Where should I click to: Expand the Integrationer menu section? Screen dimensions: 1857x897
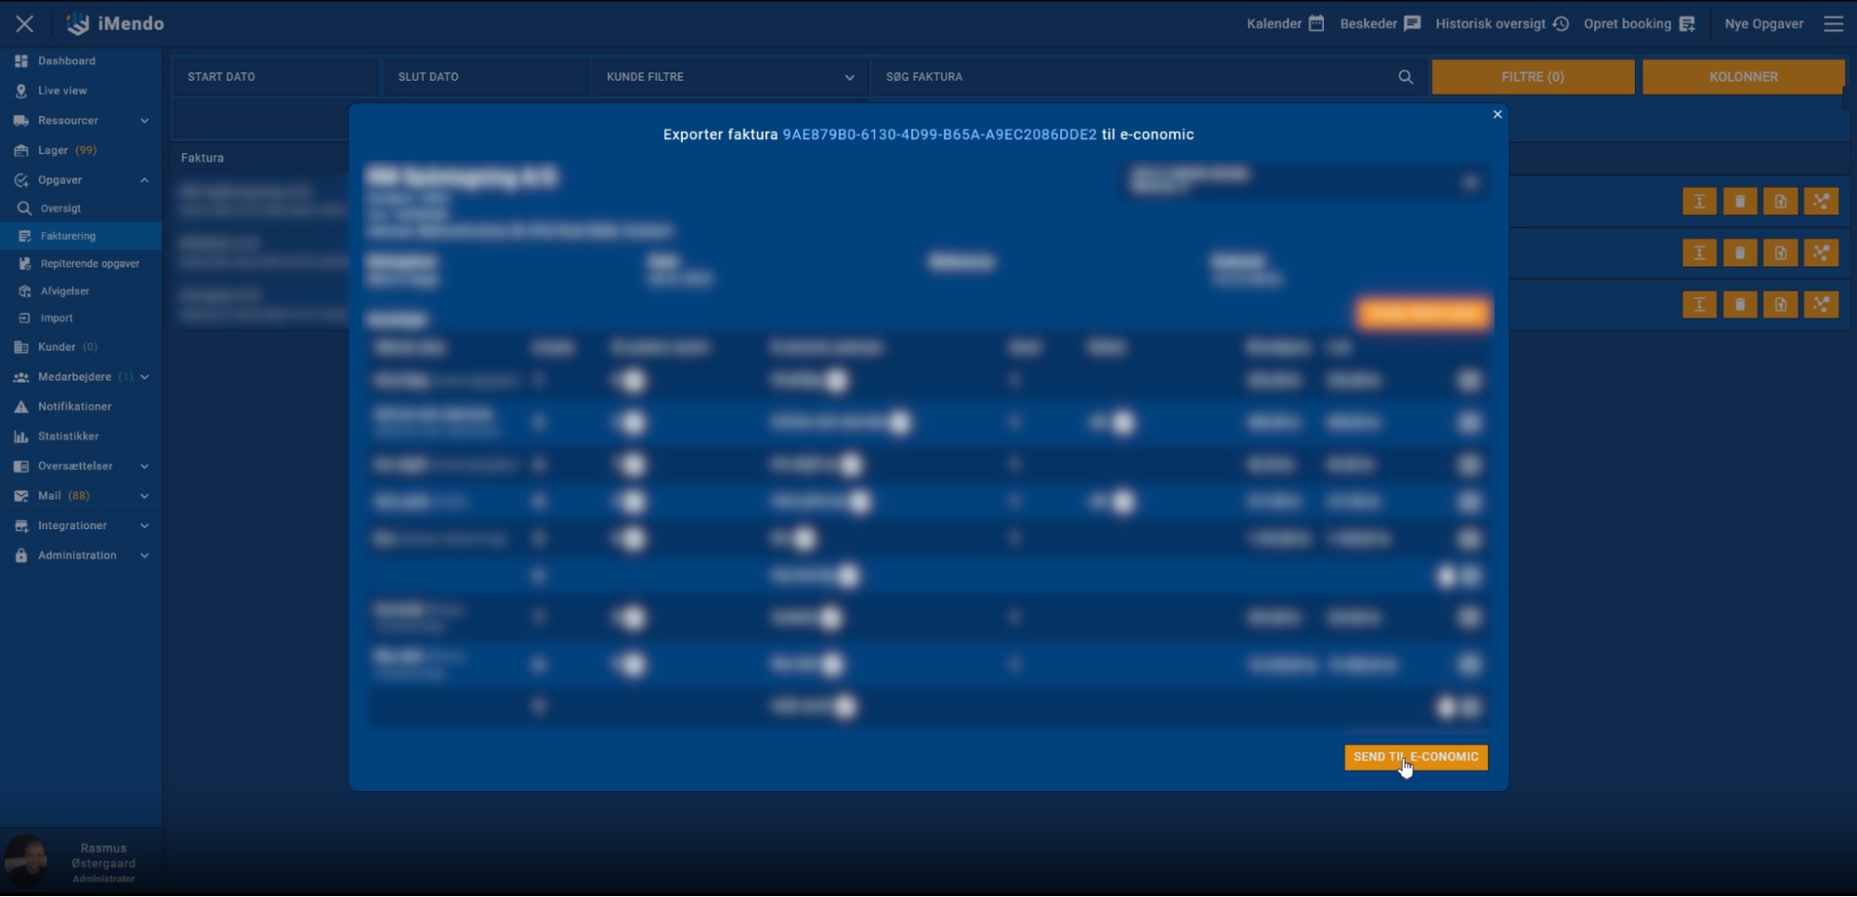coord(144,526)
